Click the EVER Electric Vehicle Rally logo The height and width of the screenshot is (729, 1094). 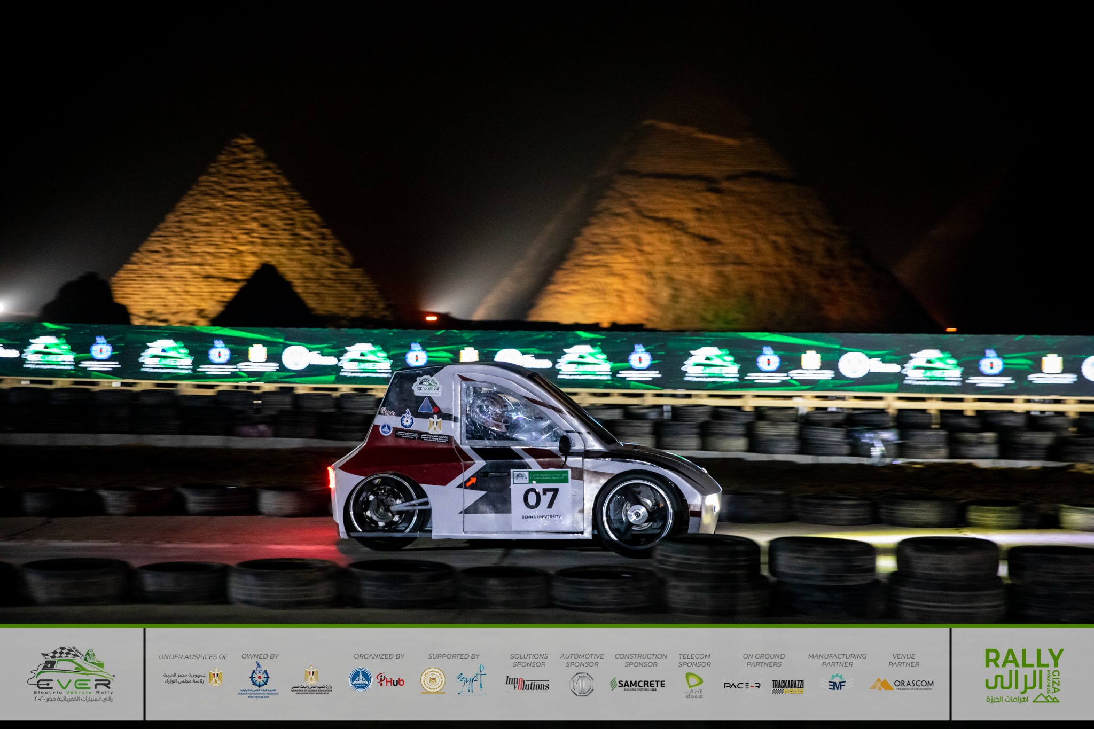(71, 675)
